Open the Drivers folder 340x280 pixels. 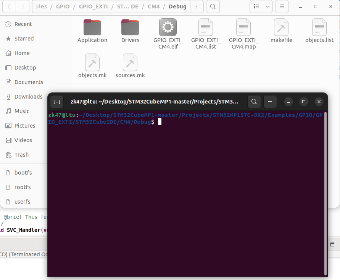click(130, 31)
